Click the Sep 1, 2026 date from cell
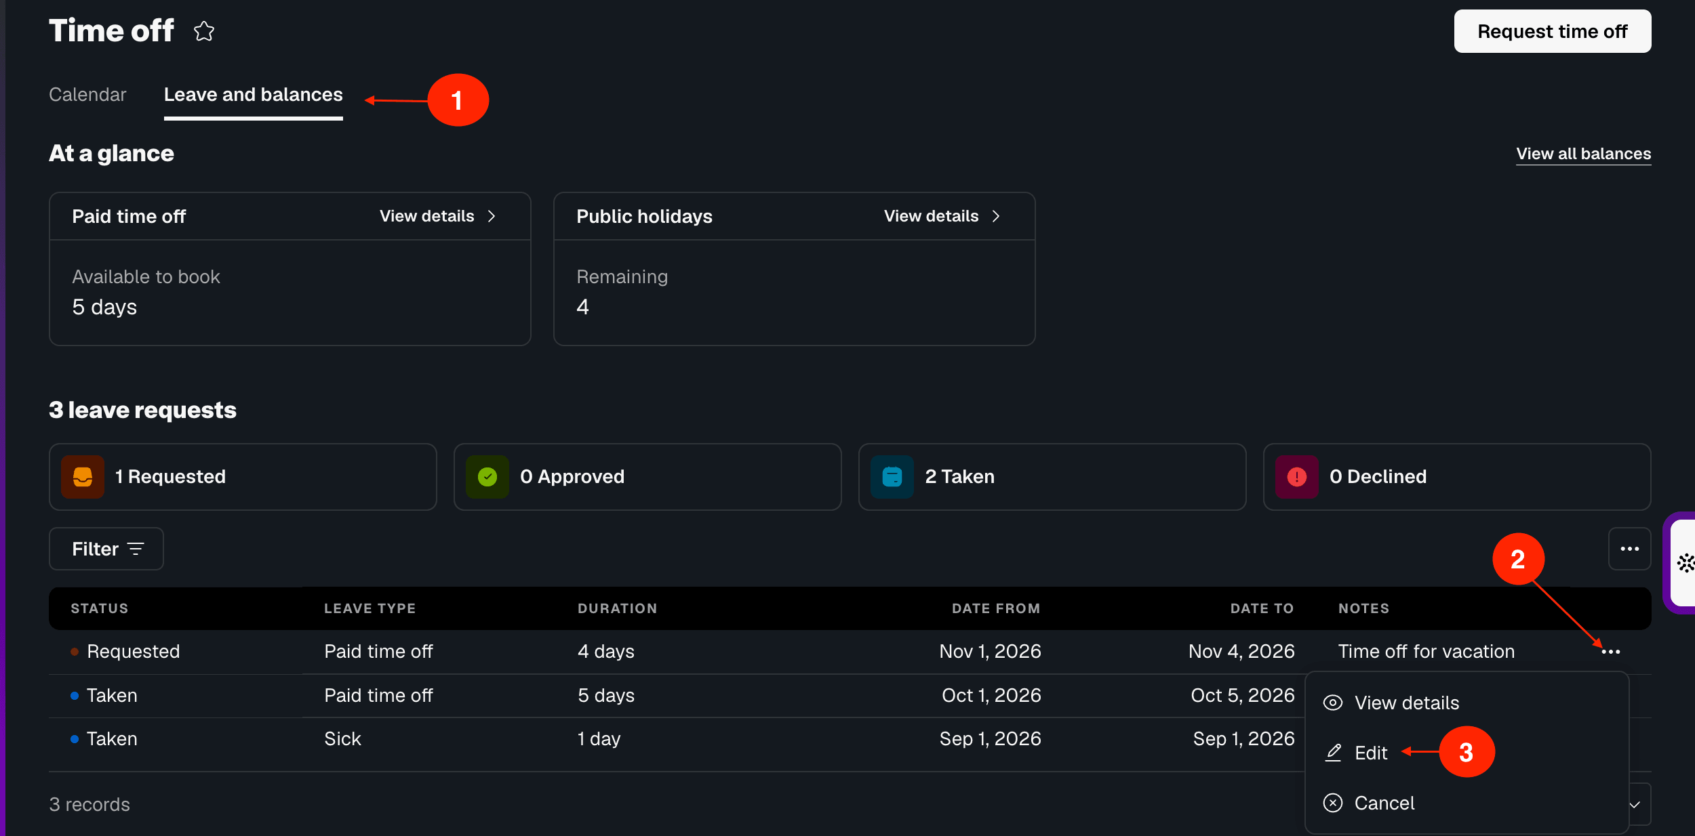 (x=991, y=738)
